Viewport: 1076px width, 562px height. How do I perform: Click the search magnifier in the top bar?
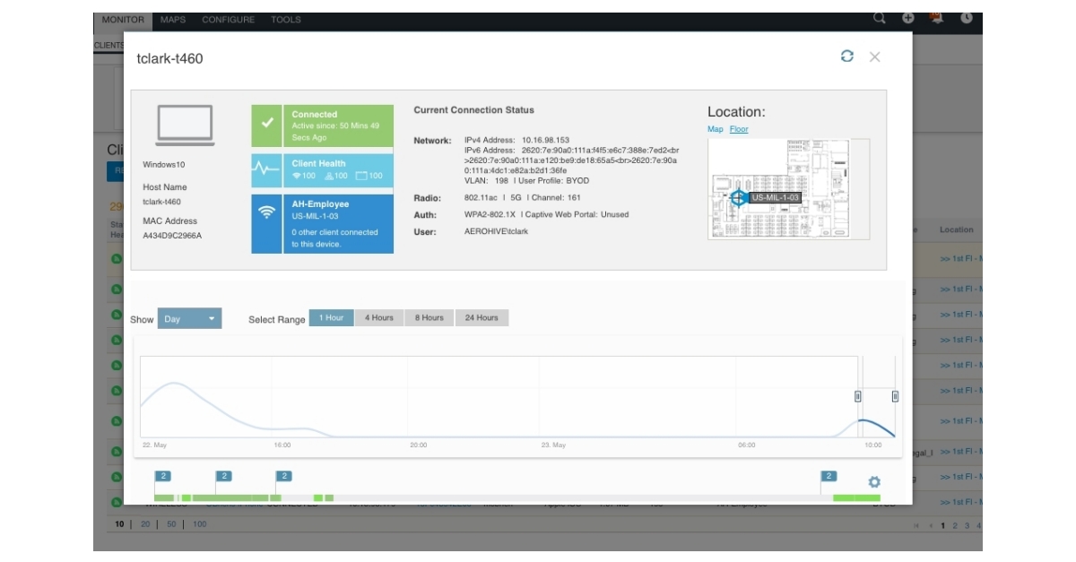[x=880, y=18]
